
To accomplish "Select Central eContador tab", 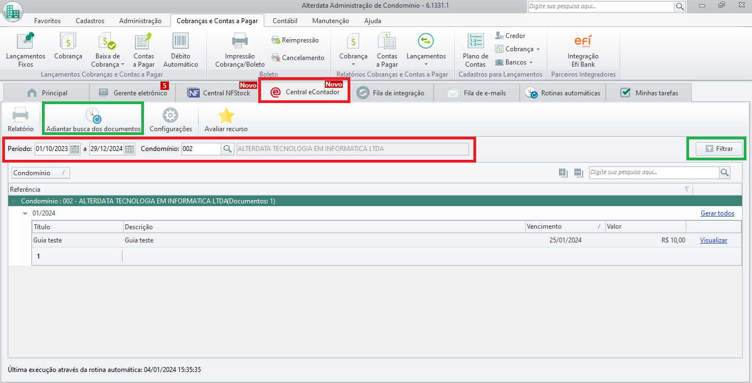I will click(304, 92).
